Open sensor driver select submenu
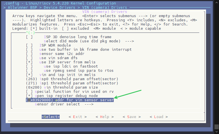This screenshot has width=219, height=134. [x=64, y=104]
